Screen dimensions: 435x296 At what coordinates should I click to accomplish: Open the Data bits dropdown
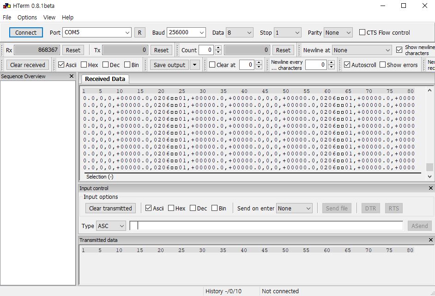point(239,32)
